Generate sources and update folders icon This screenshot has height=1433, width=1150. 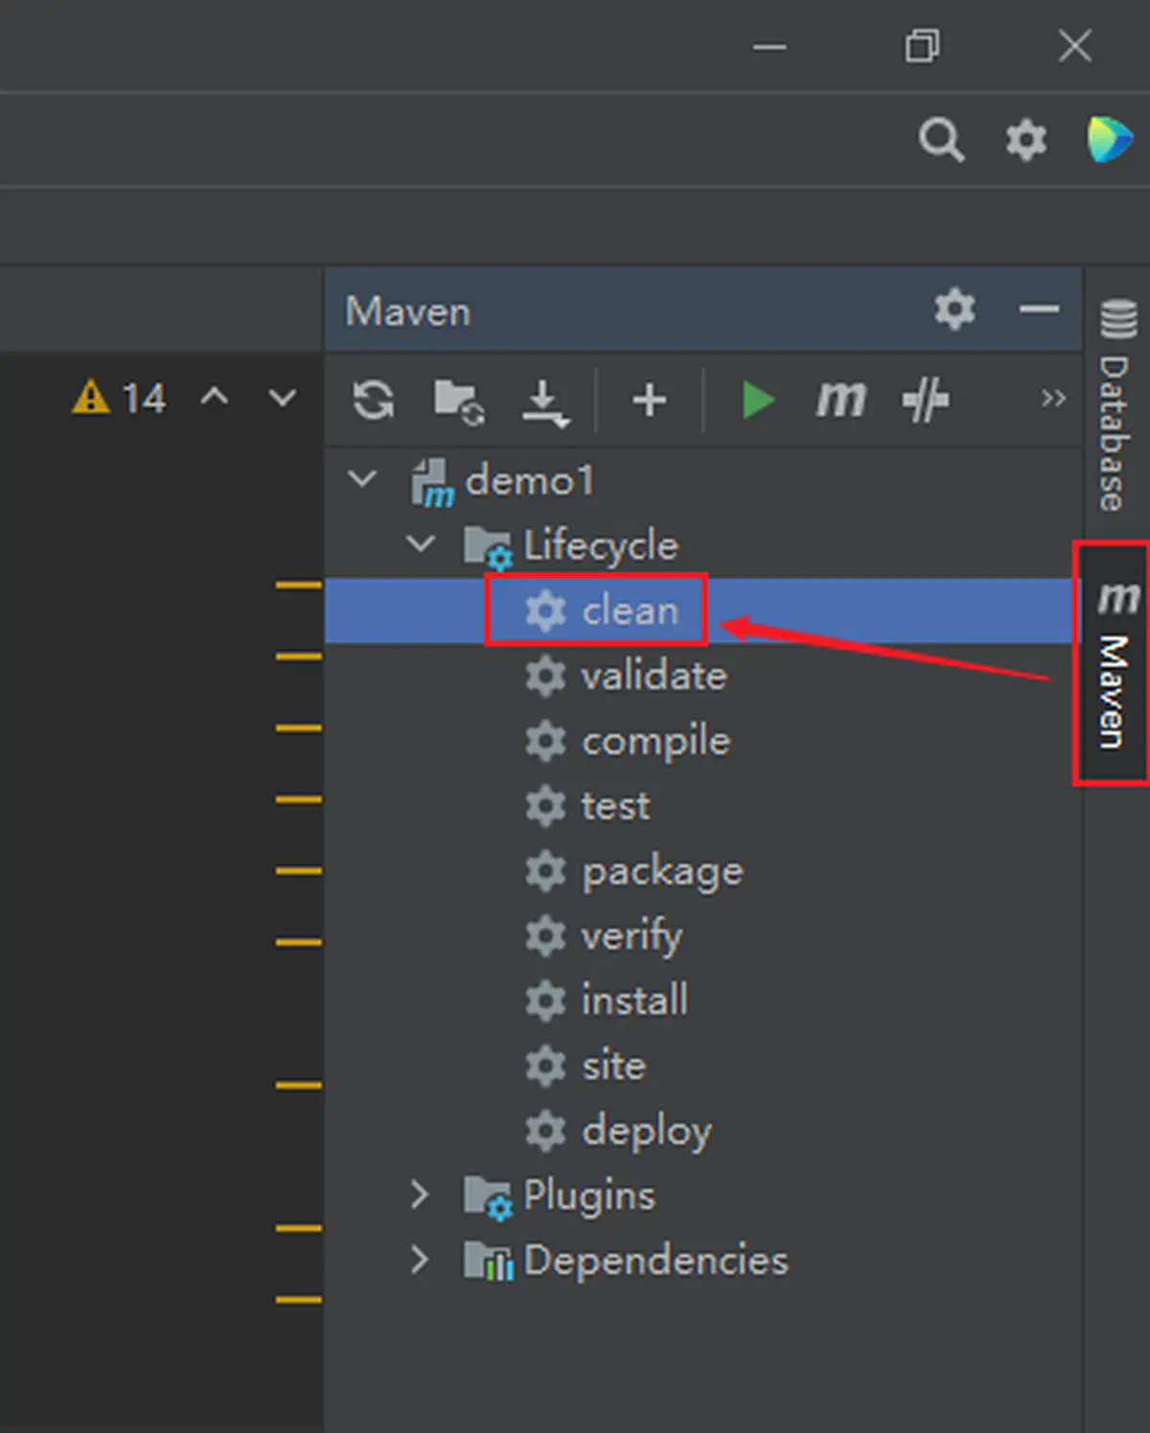click(x=459, y=401)
